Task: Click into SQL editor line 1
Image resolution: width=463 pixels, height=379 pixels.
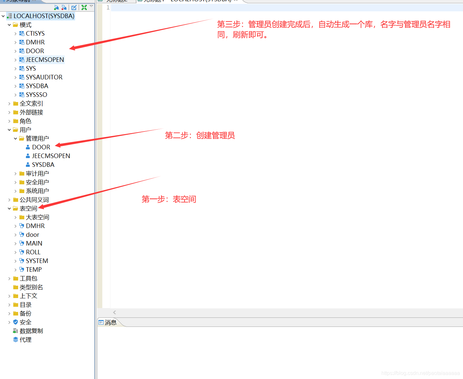Action: [x=287, y=7]
